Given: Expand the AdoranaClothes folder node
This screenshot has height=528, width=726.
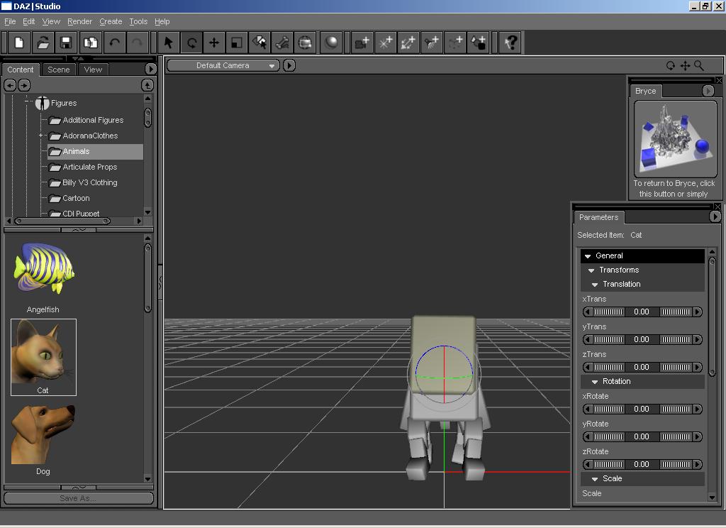Looking at the screenshot, I should coord(40,136).
